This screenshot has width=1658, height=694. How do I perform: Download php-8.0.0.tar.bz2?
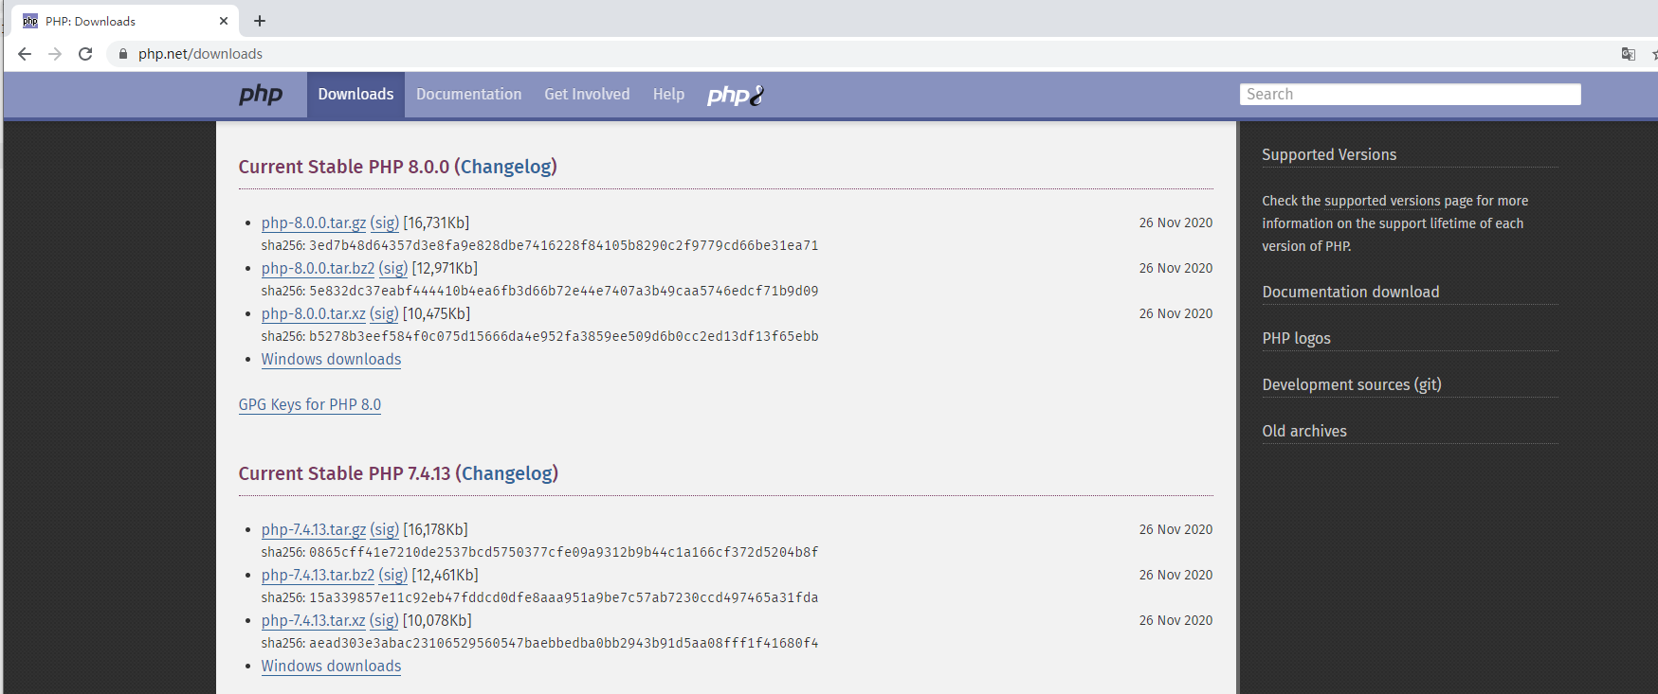coord(318,268)
